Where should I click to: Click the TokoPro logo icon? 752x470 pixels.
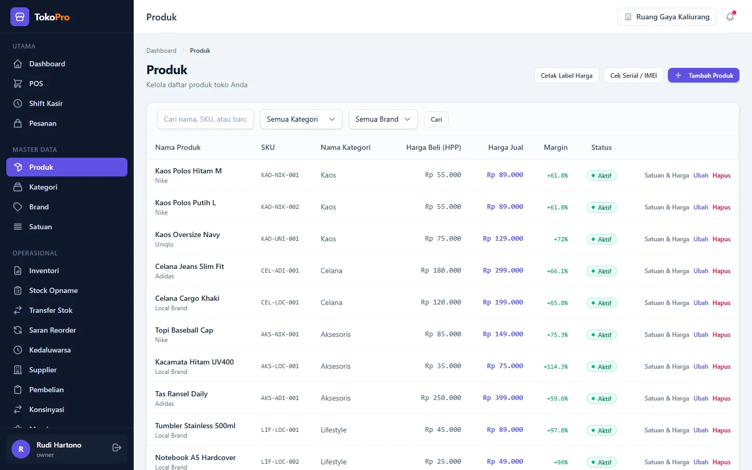pos(20,17)
